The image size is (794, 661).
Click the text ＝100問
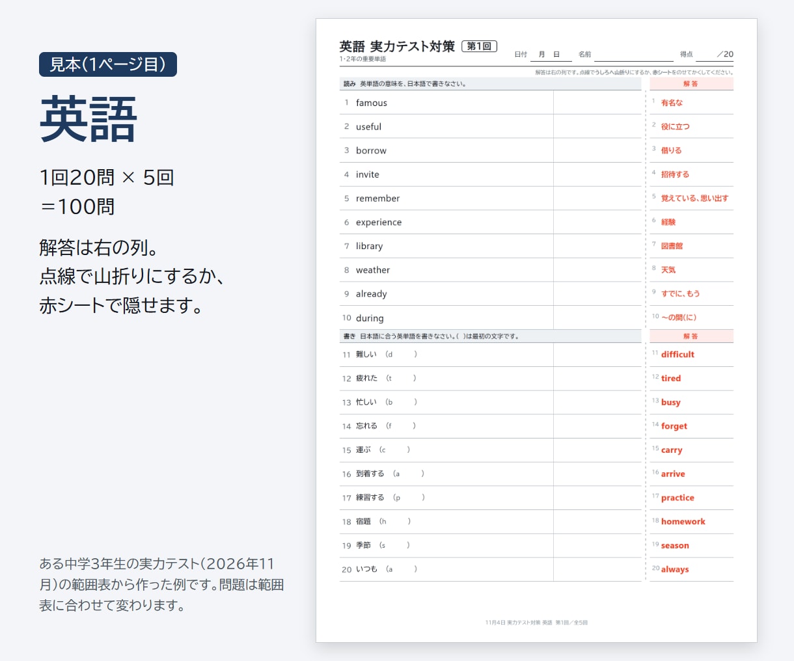tap(77, 207)
